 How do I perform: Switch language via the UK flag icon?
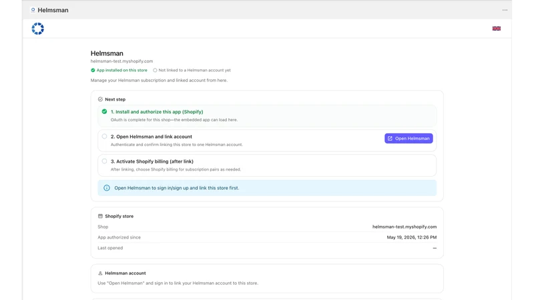497,29
